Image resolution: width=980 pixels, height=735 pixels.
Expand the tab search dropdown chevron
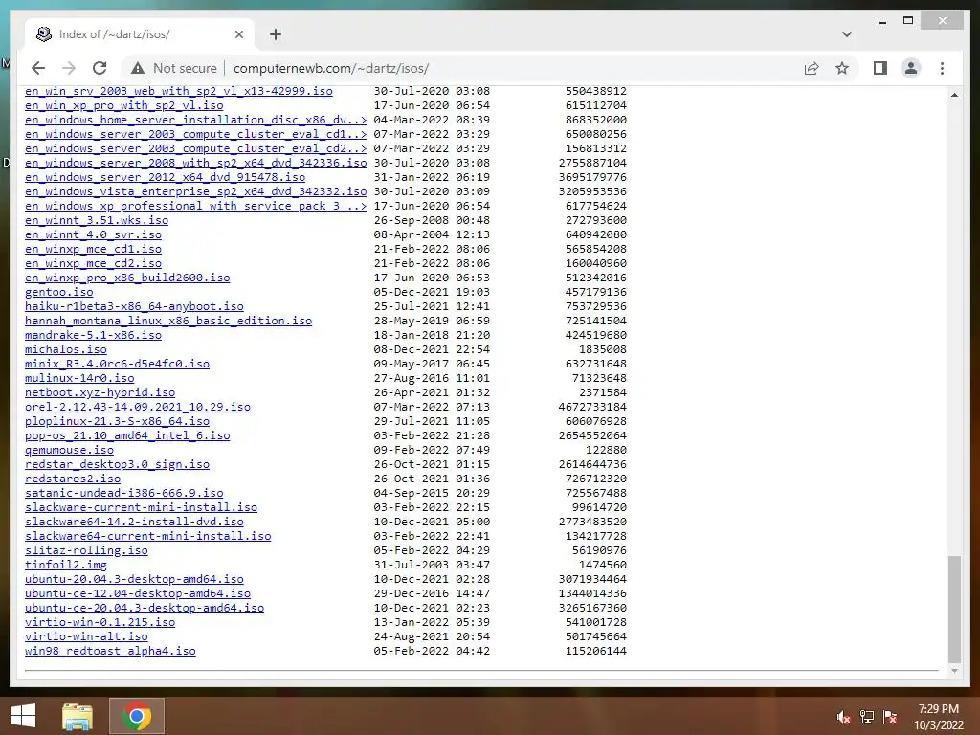(x=846, y=34)
